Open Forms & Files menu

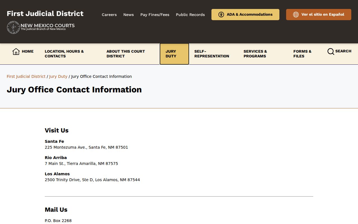[x=302, y=54]
